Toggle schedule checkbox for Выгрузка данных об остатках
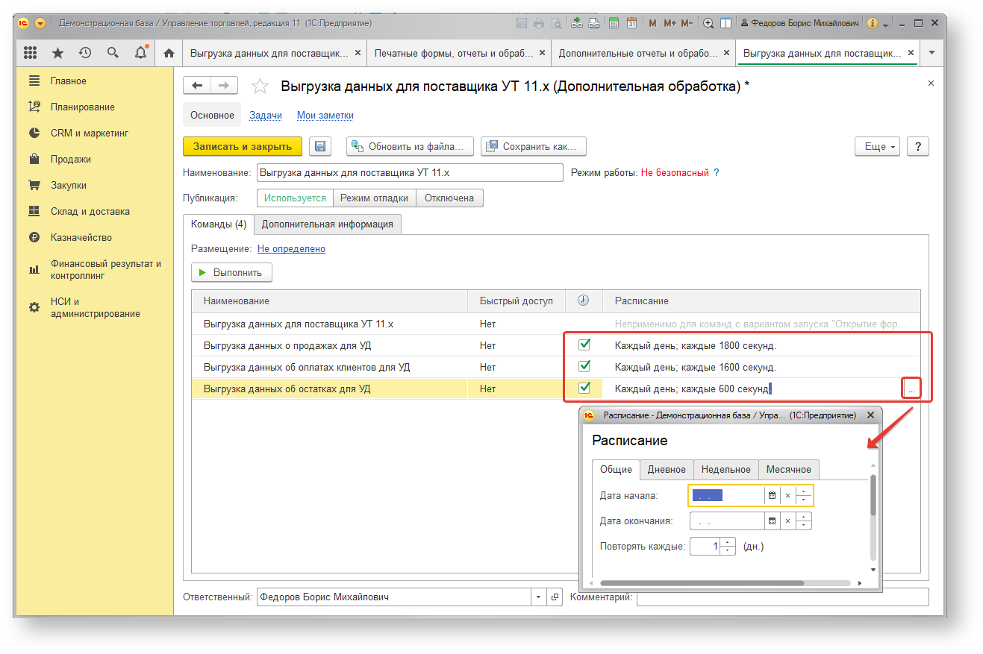The width and height of the screenshot is (983, 654). click(x=585, y=388)
